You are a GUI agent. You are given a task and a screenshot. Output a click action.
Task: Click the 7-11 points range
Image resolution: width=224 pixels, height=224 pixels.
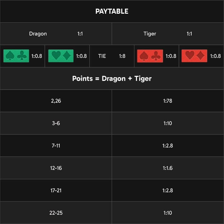pyautogui.click(x=56, y=146)
